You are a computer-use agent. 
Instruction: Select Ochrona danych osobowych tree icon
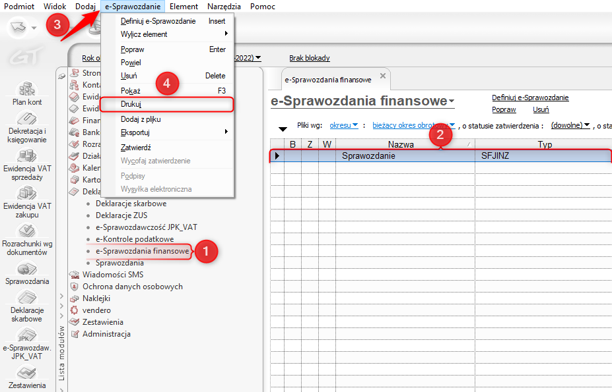pyautogui.click(x=74, y=287)
